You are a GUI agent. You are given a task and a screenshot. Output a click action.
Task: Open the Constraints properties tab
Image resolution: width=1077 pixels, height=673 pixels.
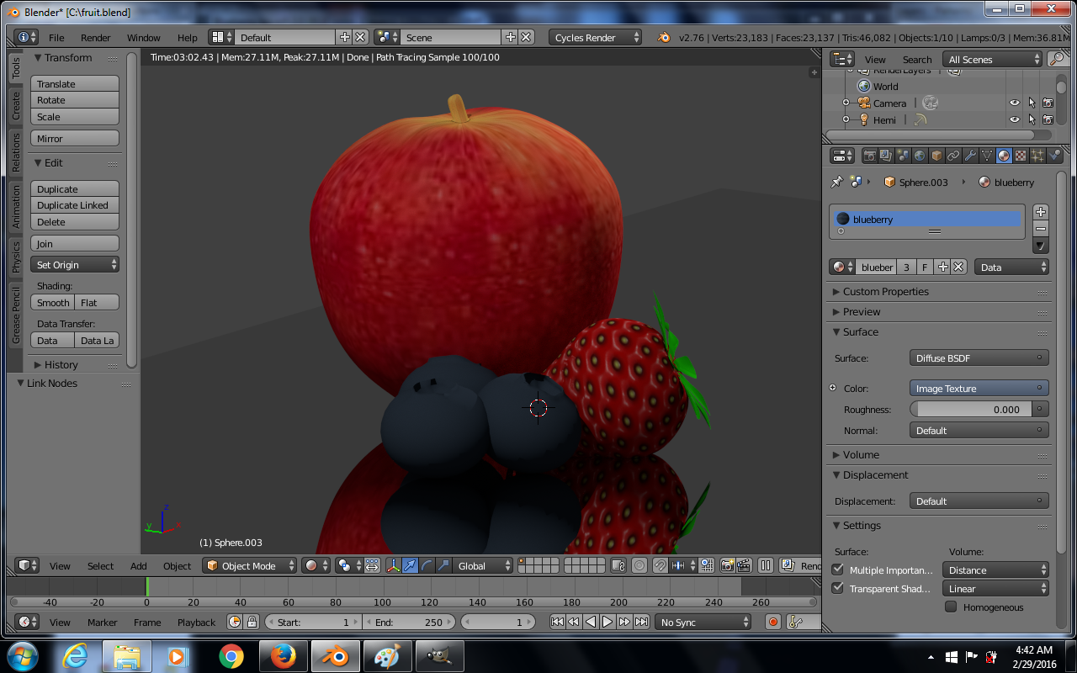(953, 156)
